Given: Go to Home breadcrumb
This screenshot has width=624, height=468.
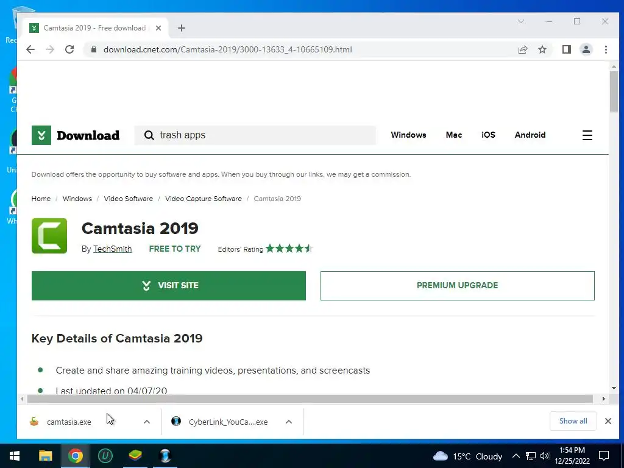Looking at the screenshot, I should point(41,199).
